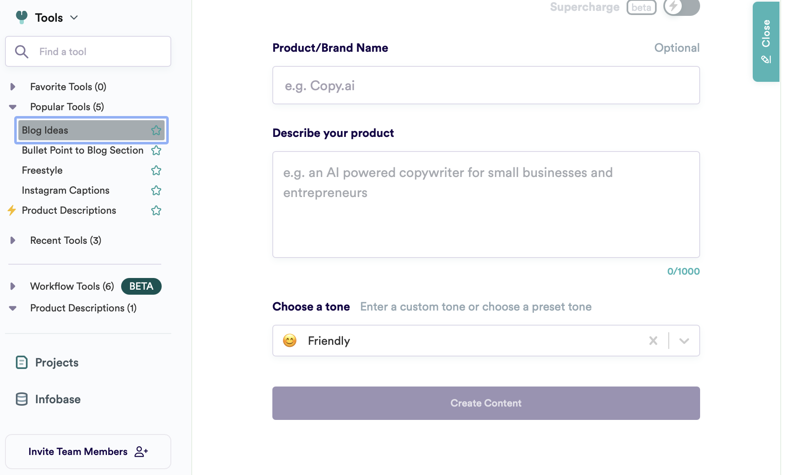Expand the Workflow Tools section
The width and height of the screenshot is (792, 475).
(x=13, y=286)
